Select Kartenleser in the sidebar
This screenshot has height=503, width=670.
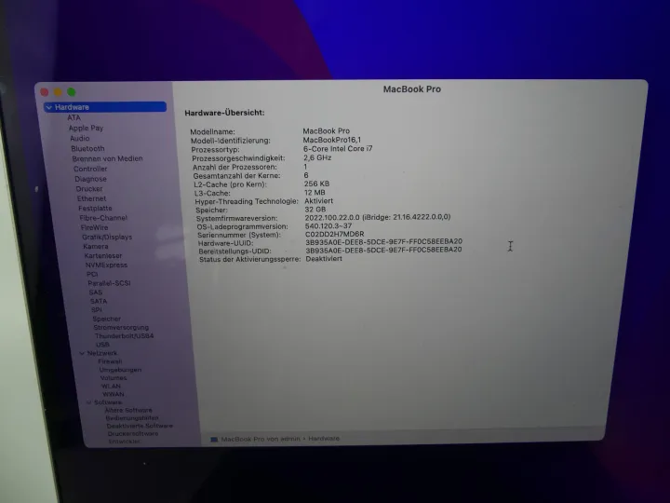point(103,256)
